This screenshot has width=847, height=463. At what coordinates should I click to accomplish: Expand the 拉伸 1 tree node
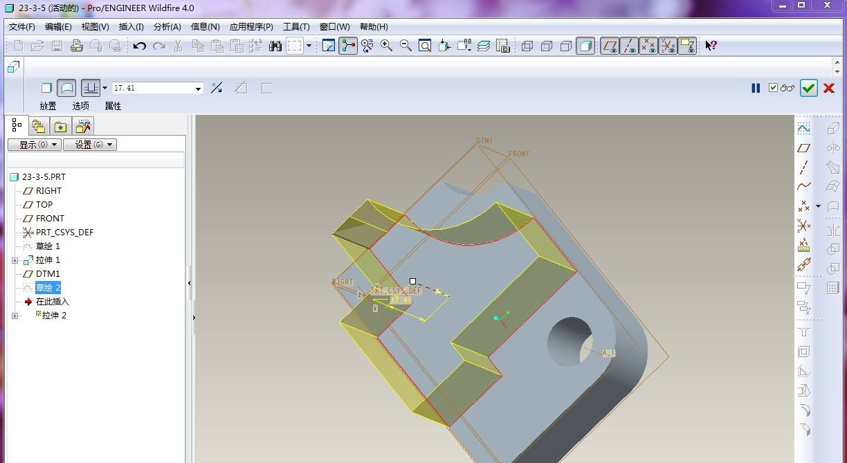click(x=15, y=260)
